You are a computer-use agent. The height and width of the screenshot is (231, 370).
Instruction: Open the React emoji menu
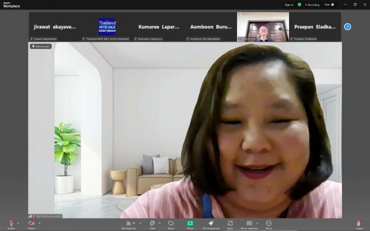pos(171,223)
